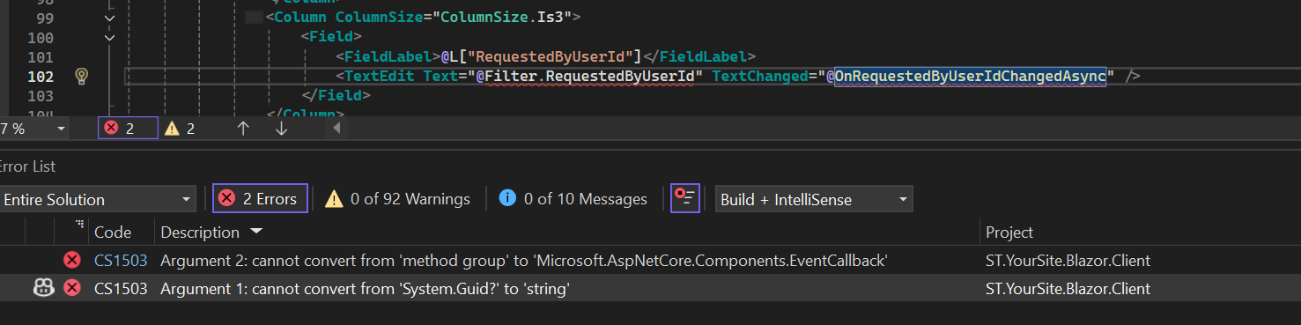This screenshot has height=325, width=1301.
Task: Click red error icon of method group error
Action: pos(72,261)
